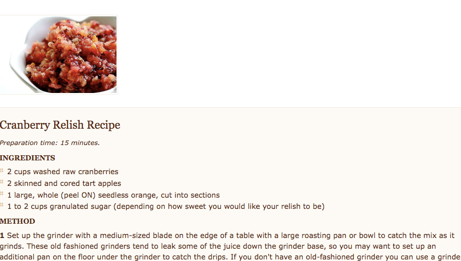Click the bold step number 1

2,235
